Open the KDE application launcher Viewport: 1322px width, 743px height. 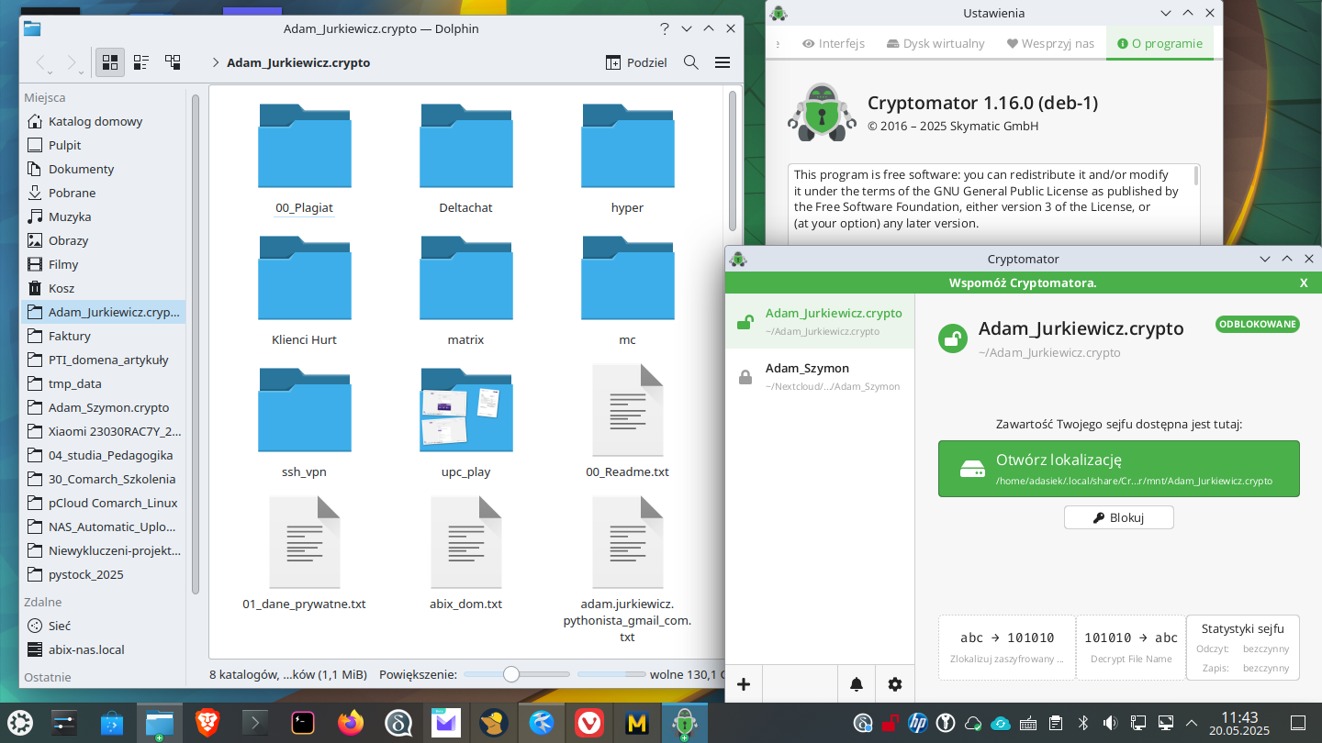pos(20,723)
